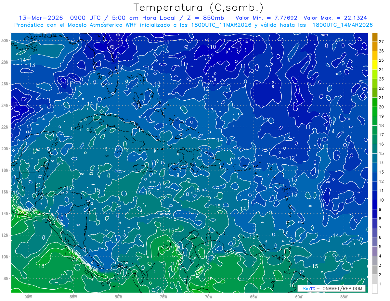Click legend value 24 on the color bar

point(382,69)
